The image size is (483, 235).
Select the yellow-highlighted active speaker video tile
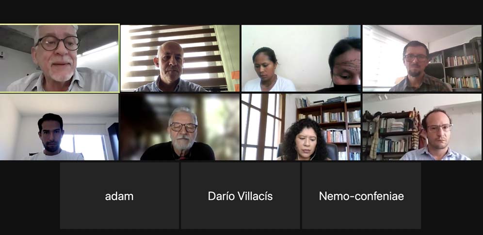click(x=60, y=59)
